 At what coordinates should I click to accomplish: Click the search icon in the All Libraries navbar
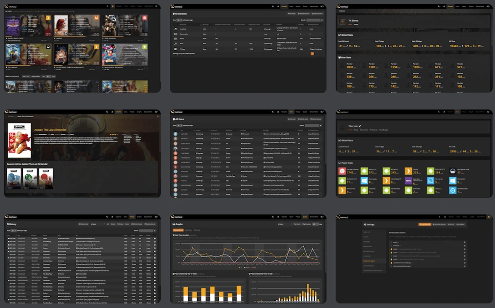tap(273, 6)
